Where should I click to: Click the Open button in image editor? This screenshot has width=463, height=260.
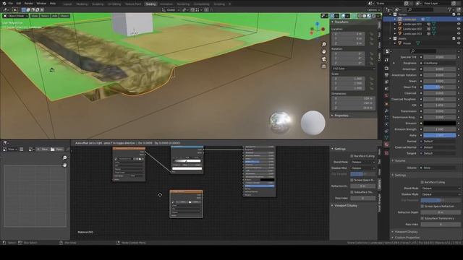pos(56,149)
